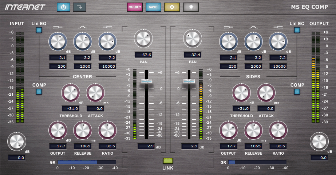The image size is (336, 175).
Task: Toggle the left Lin EQ switch
Action: 39,31
